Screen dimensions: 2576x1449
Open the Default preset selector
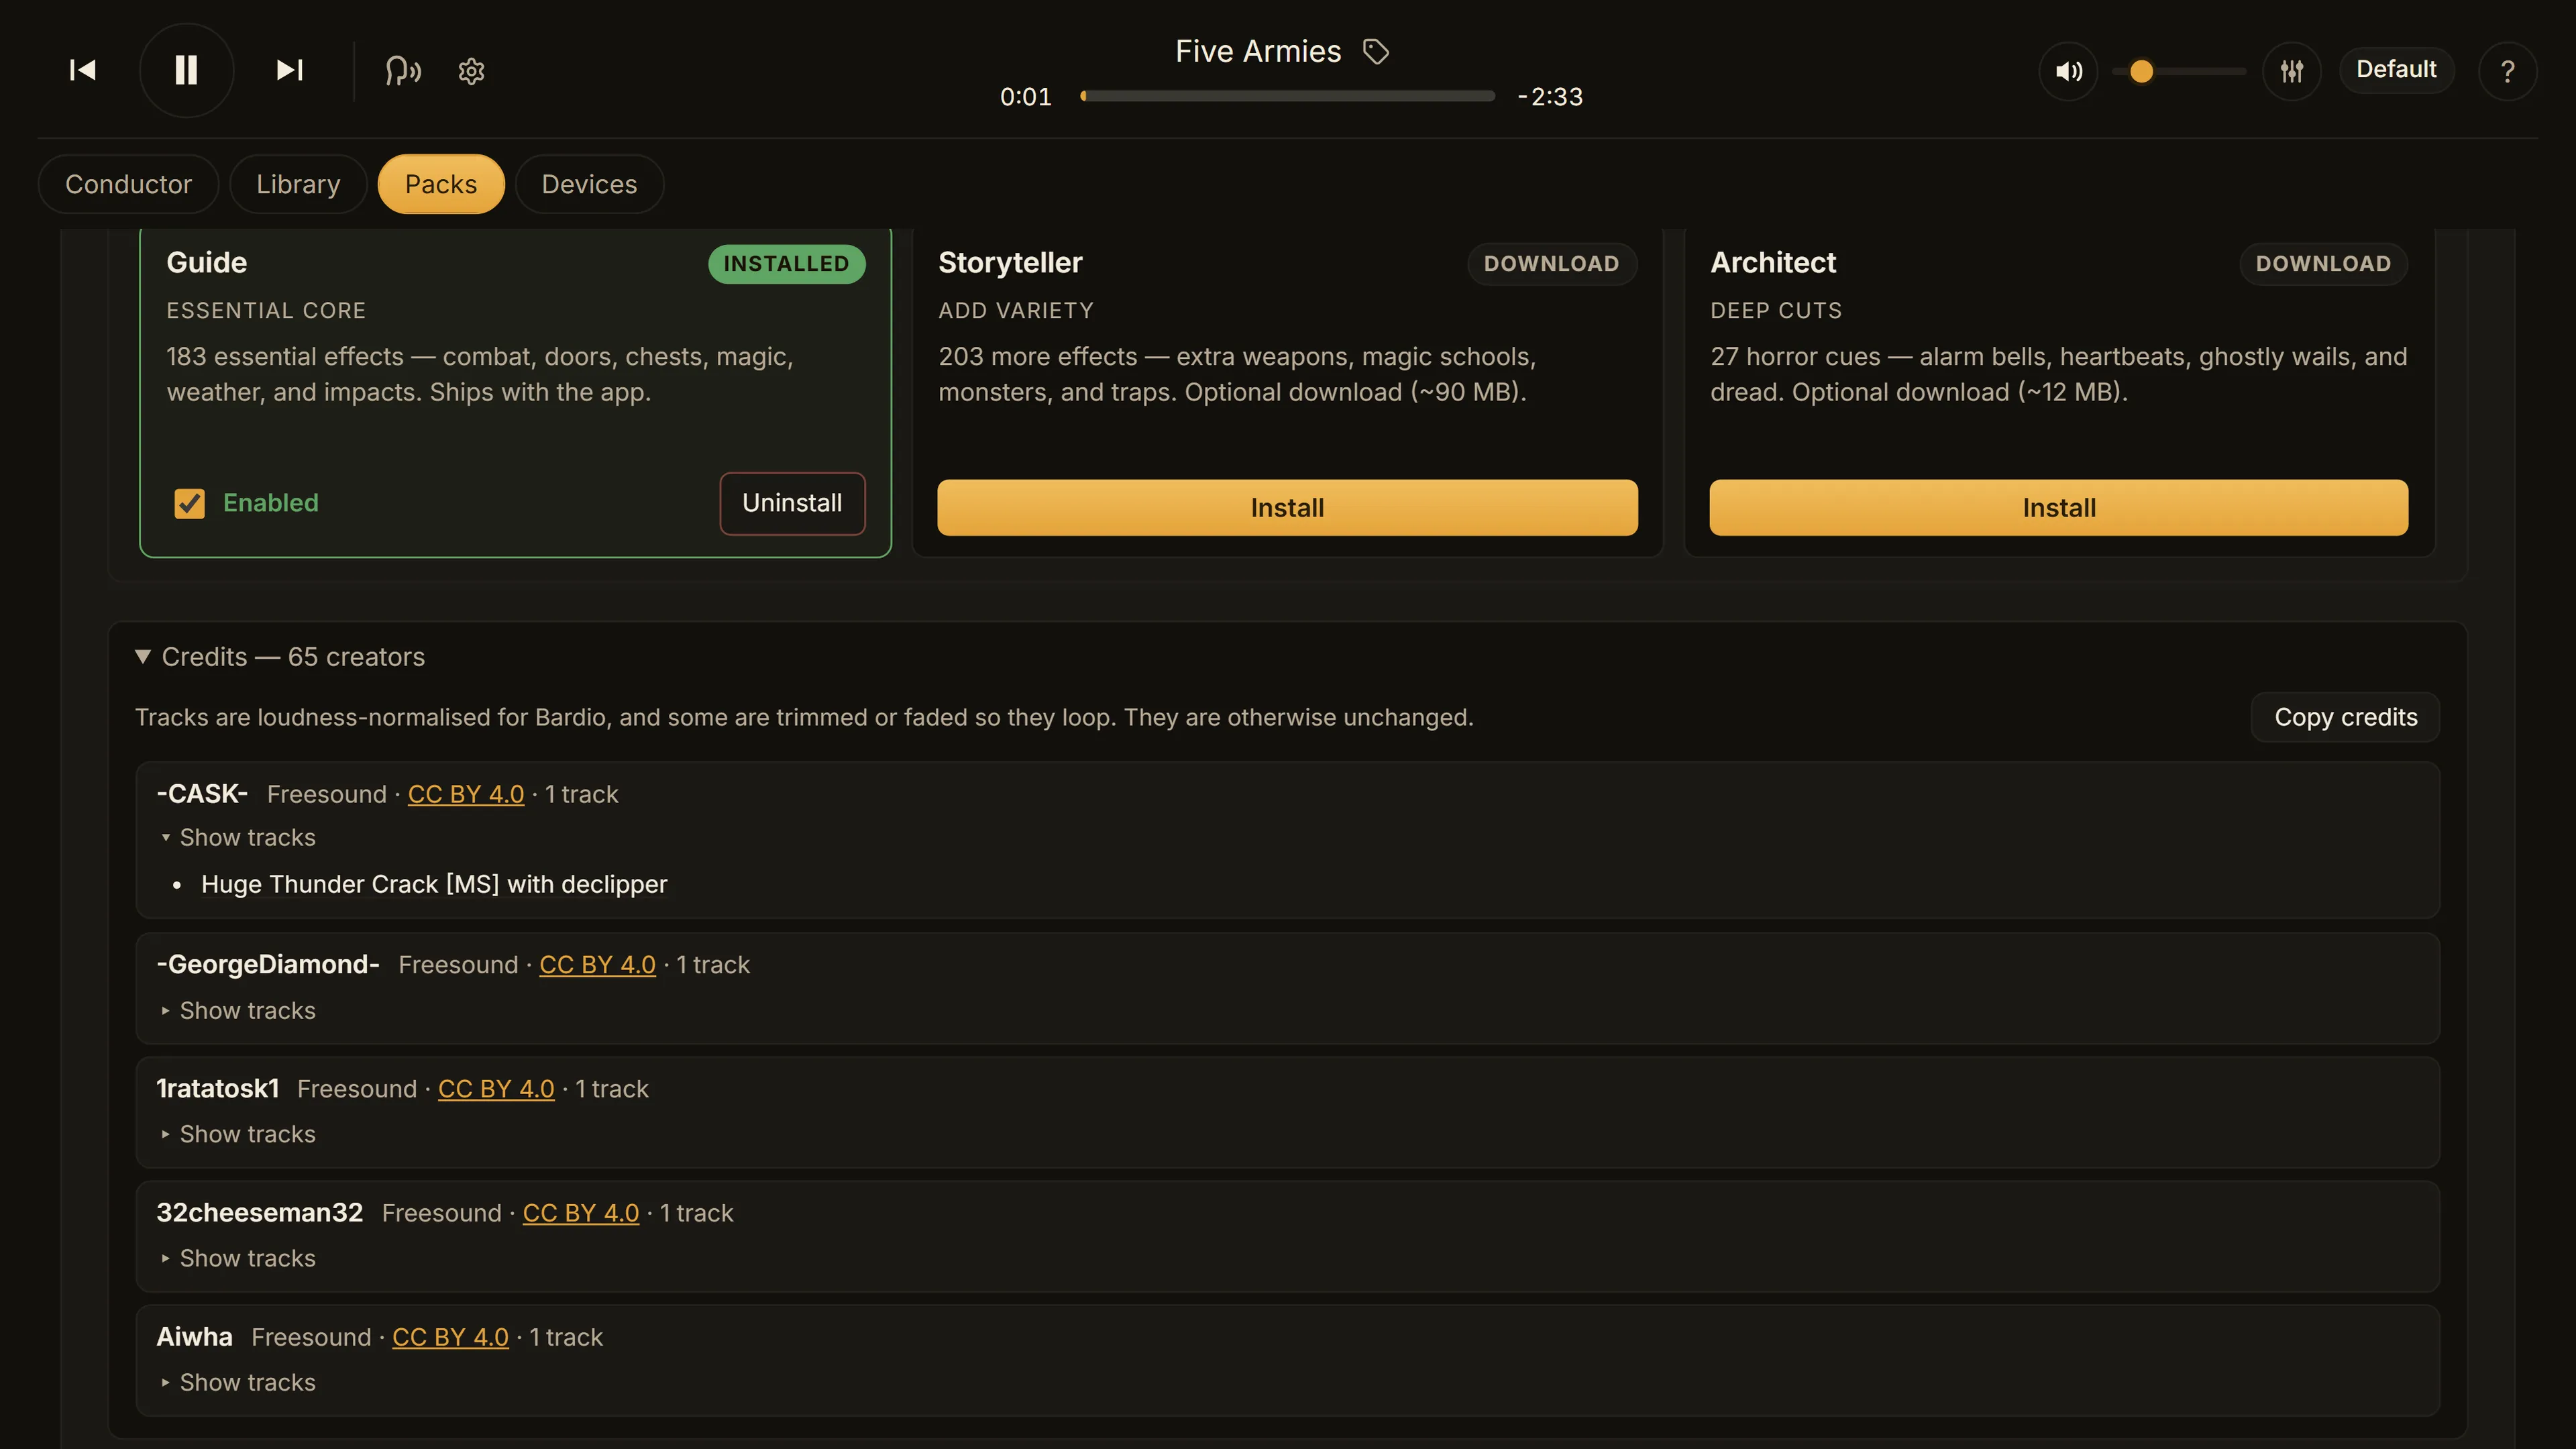tap(2396, 70)
